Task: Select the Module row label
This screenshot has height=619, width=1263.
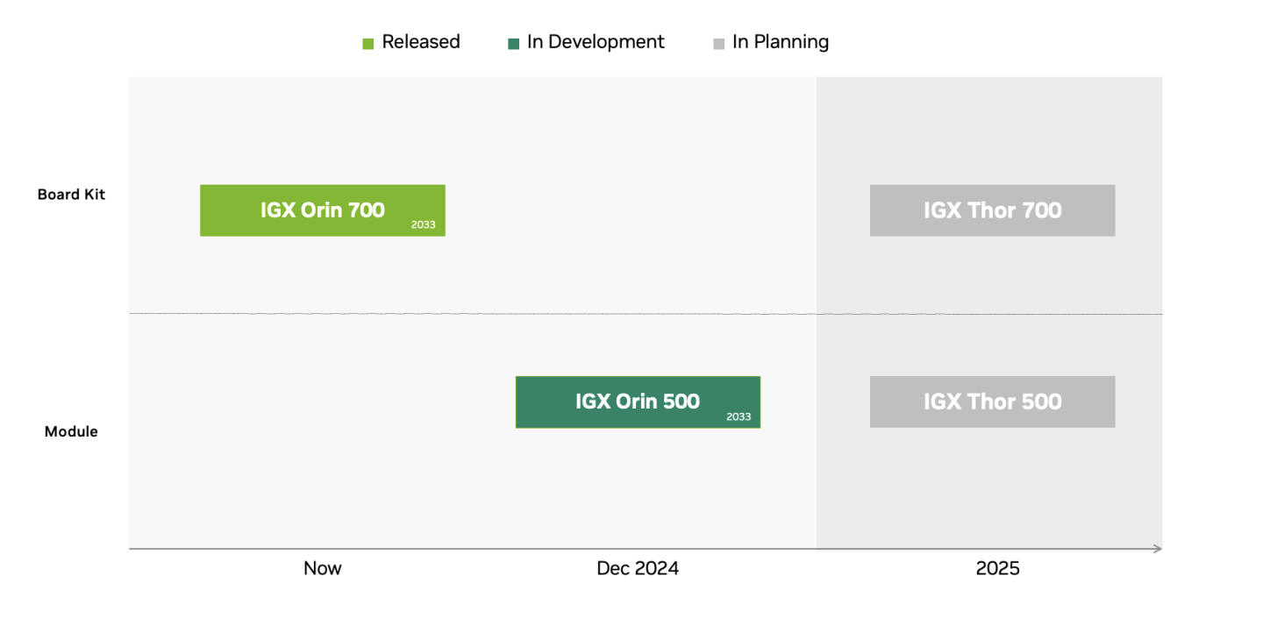Action: [x=71, y=431]
